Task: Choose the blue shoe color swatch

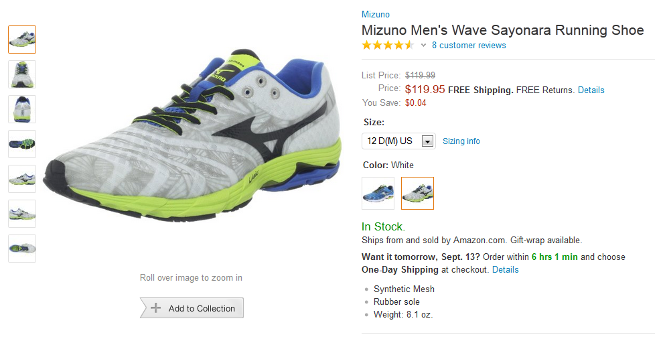Action: [378, 193]
